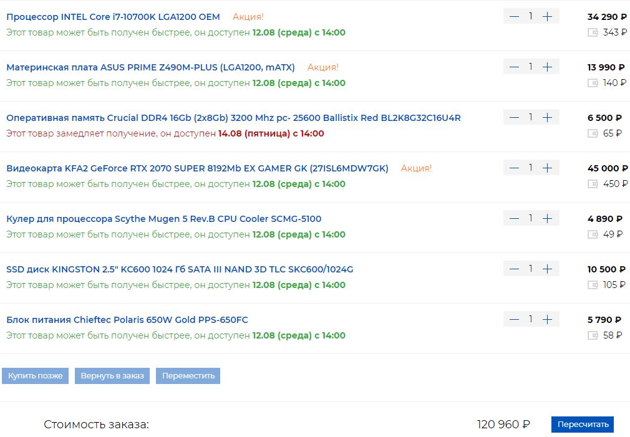Click bonus wallet icon next to 49 ₽

pyautogui.click(x=593, y=234)
